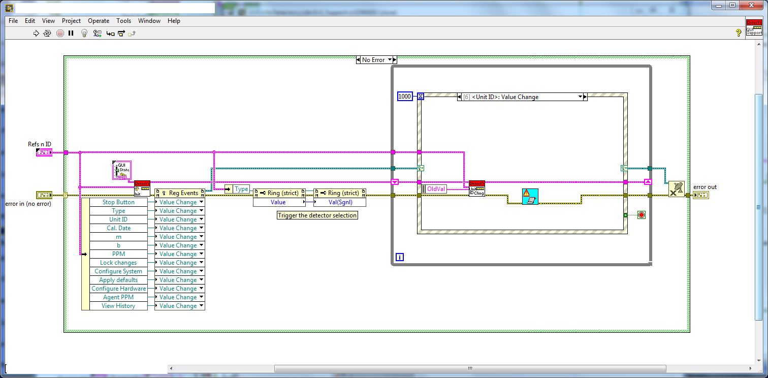Image resolution: width=768 pixels, height=378 pixels.
Task: Click the OldVal event data node
Action: (434, 189)
